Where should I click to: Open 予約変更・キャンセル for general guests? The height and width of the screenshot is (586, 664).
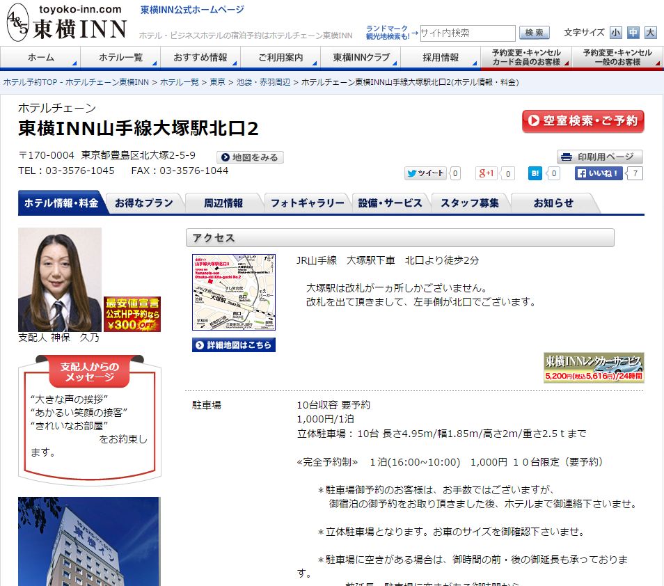(617, 57)
